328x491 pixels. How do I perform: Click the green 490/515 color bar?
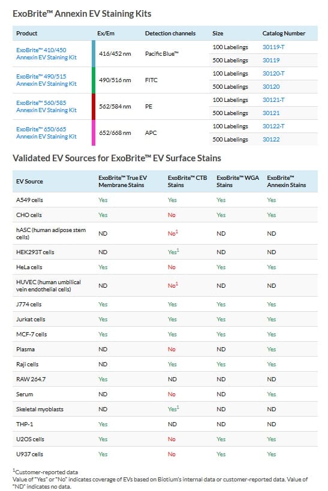(94, 80)
